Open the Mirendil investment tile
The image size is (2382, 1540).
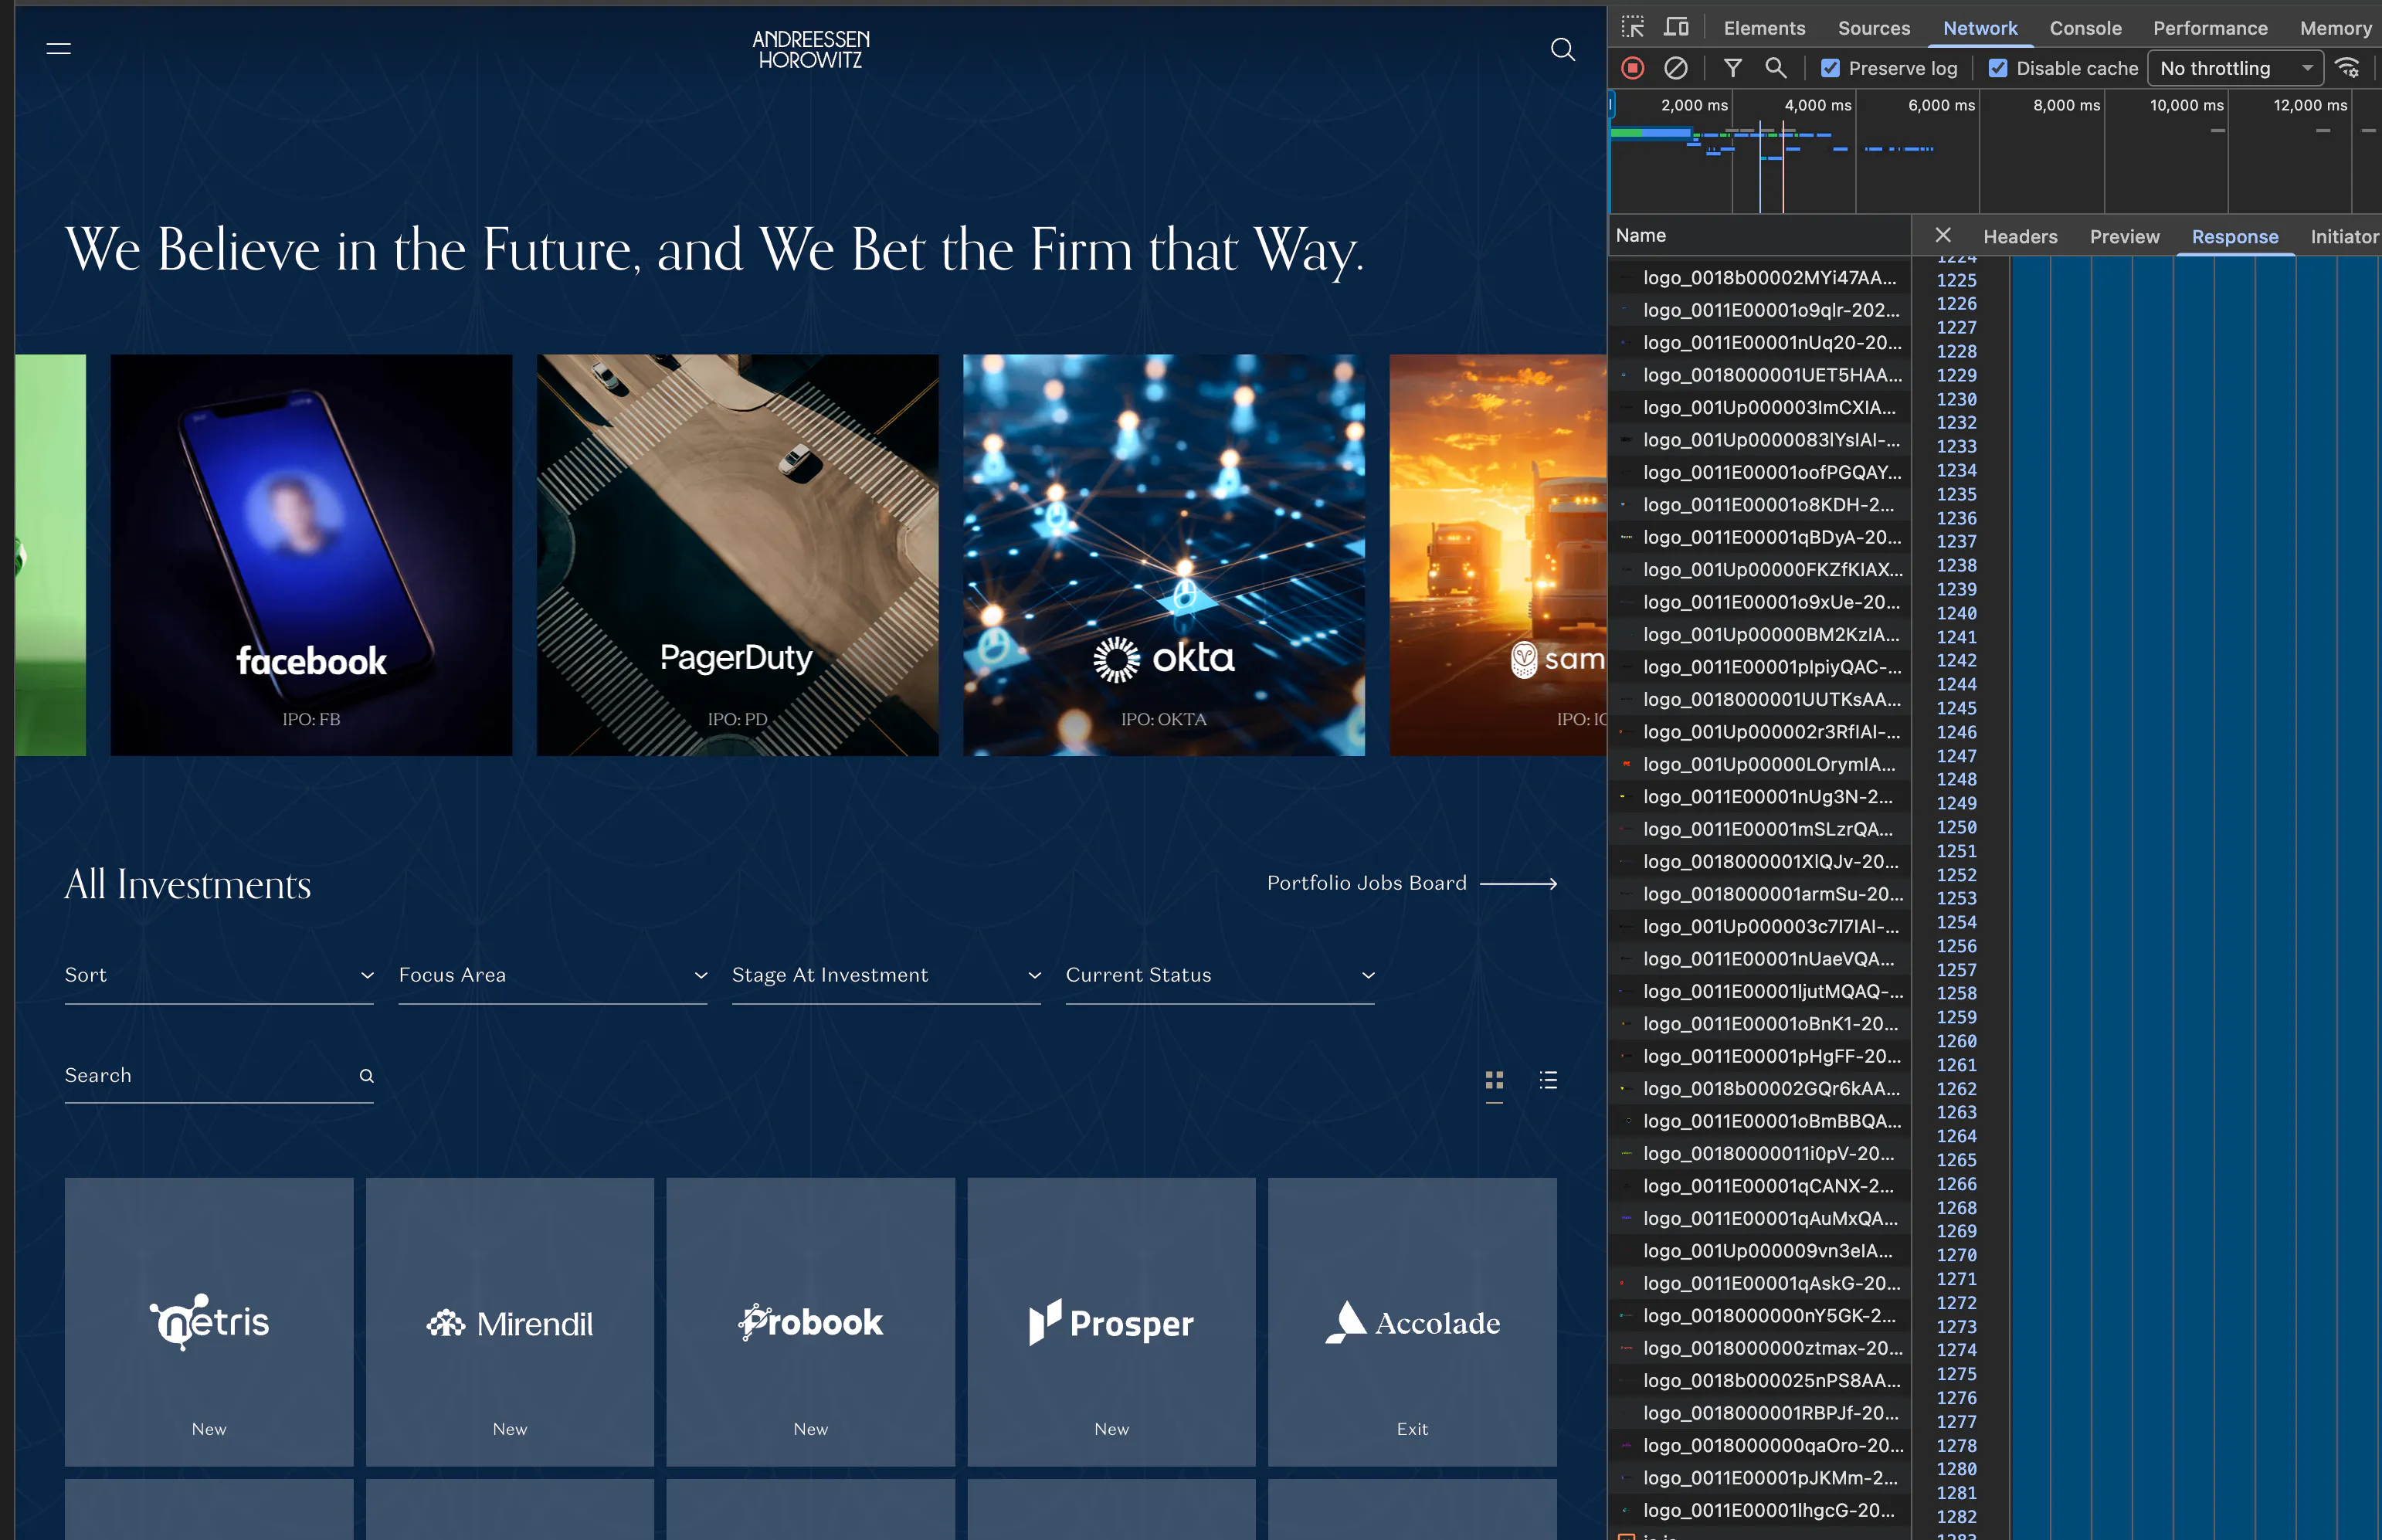tap(510, 1322)
